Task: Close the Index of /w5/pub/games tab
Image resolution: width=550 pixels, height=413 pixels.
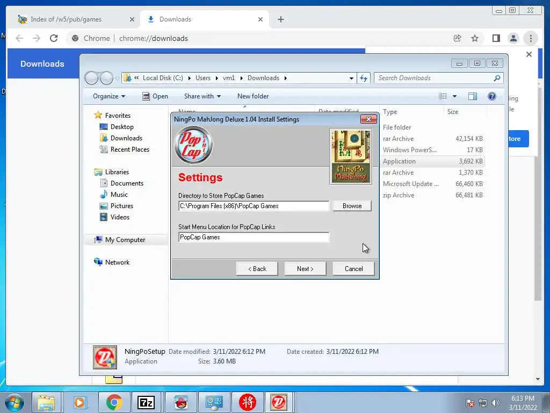Action: pos(132,19)
